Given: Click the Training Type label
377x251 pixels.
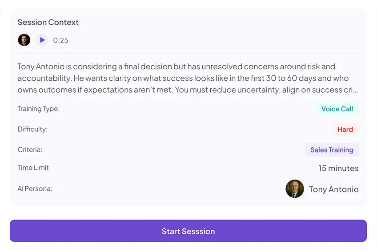Looking at the screenshot, I should [x=39, y=109].
